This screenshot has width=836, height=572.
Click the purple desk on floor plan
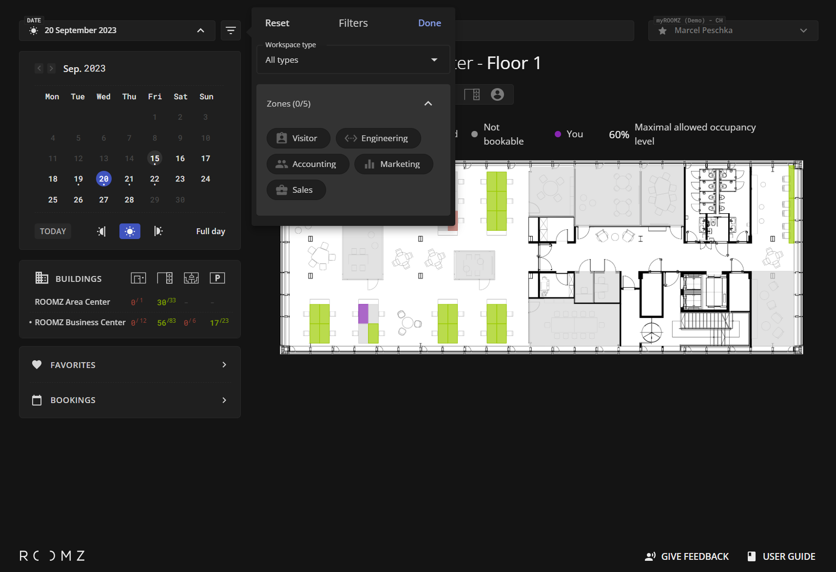(x=363, y=314)
